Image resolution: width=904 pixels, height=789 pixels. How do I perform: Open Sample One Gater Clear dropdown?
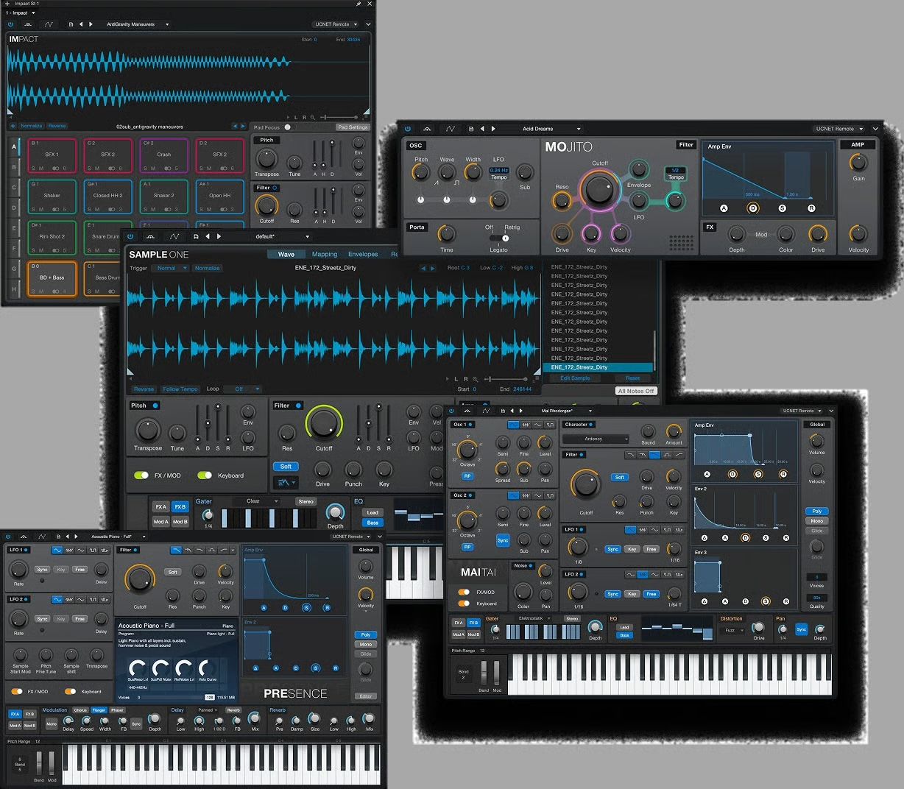pyautogui.click(x=255, y=501)
